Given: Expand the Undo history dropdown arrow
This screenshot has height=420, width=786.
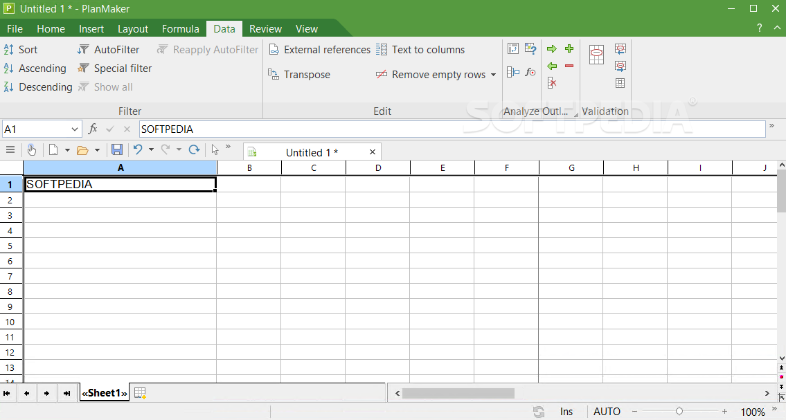Looking at the screenshot, I should pos(151,149).
